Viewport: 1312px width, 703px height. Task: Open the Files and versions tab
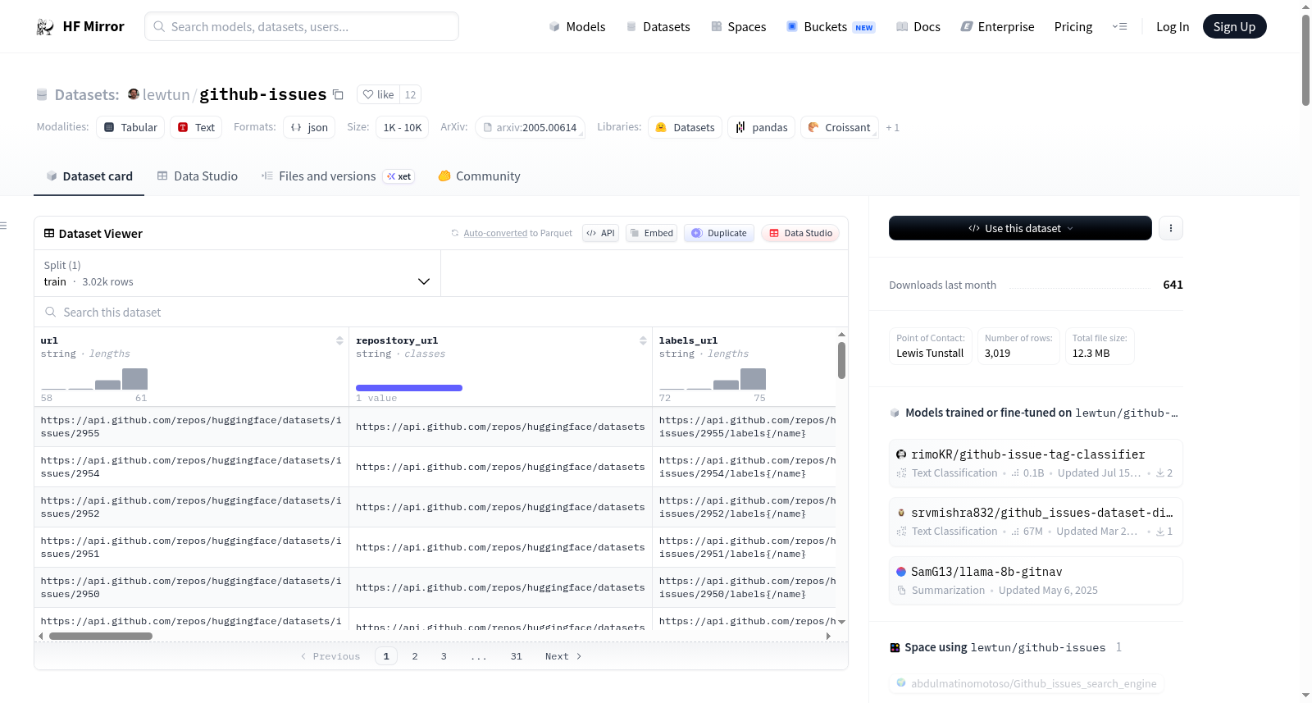pos(338,176)
